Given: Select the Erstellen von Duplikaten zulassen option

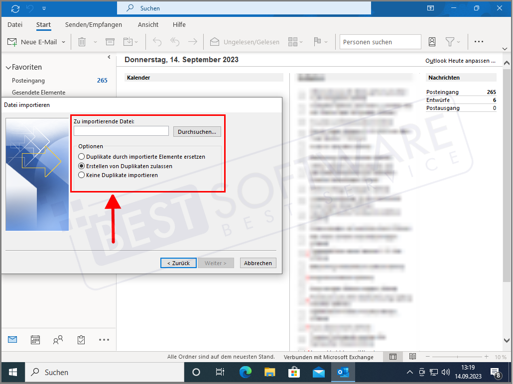Looking at the screenshot, I should 81,167.
